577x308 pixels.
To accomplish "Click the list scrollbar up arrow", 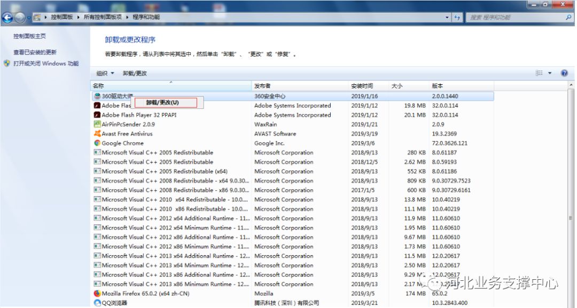I will pos(571,85).
